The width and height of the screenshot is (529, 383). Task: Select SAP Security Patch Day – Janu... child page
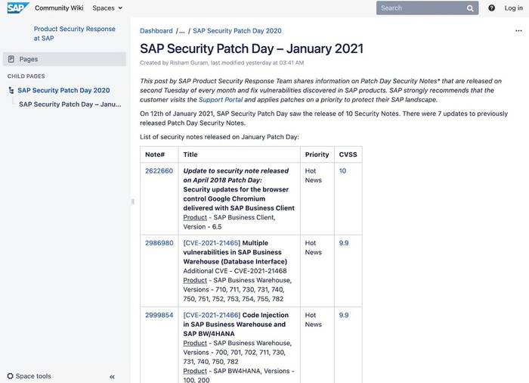pos(70,104)
